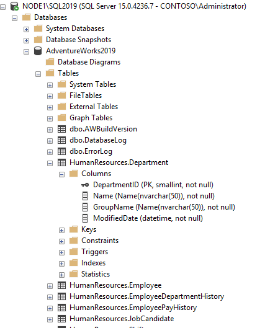The height and width of the screenshot is (328, 270).
Task: Collapse the Databases node
Action: [x=14, y=18]
